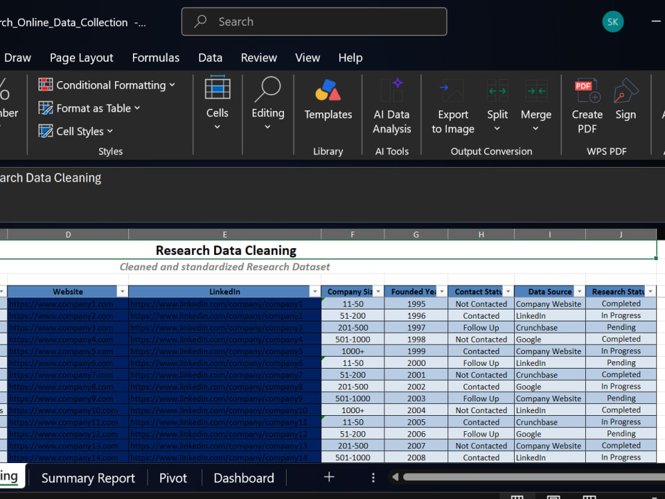Screen dimensions: 665x499
Task: Select 201-500 cell in 2002 row
Action: (353, 387)
